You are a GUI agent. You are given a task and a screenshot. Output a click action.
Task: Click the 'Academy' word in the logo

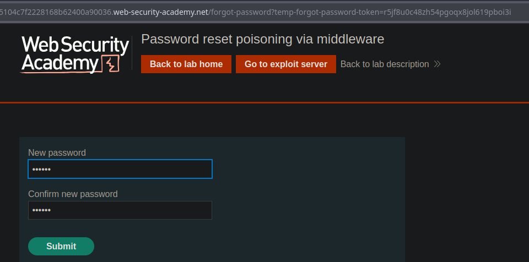coord(61,64)
